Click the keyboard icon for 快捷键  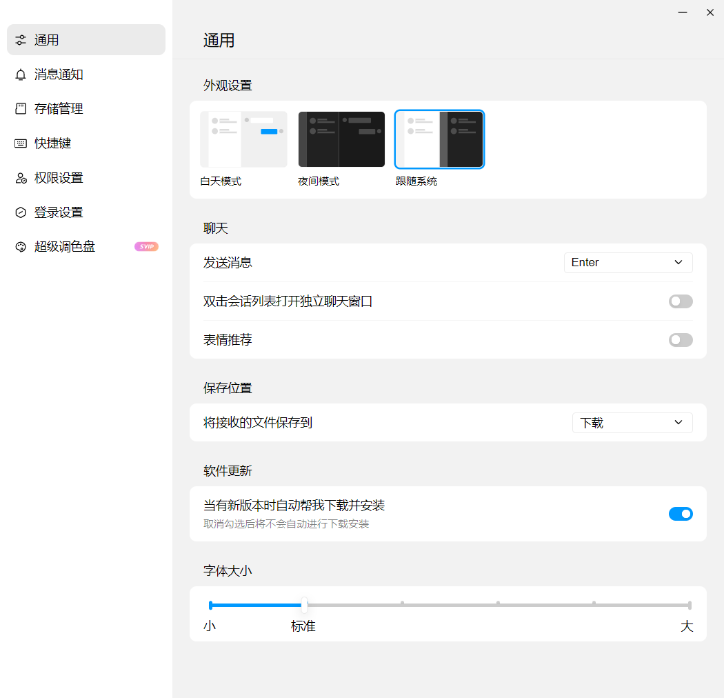[21, 143]
